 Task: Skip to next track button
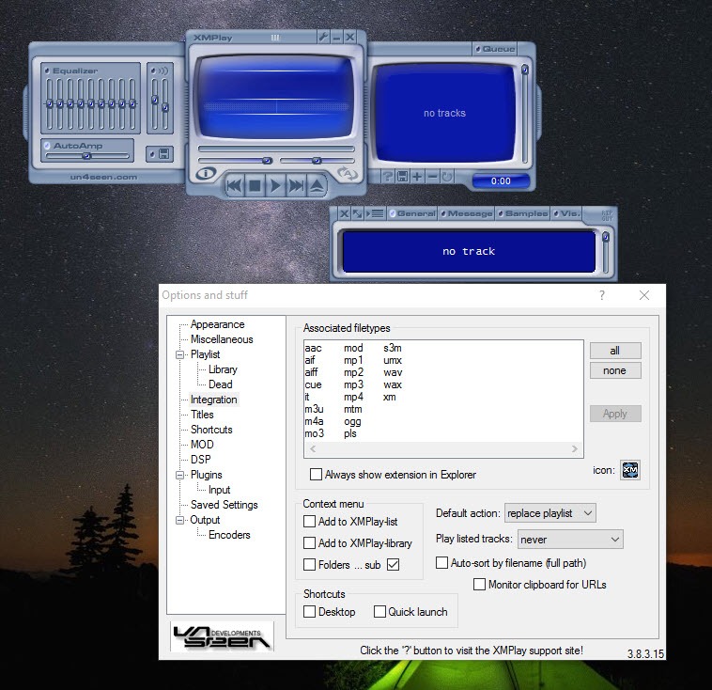[x=296, y=185]
